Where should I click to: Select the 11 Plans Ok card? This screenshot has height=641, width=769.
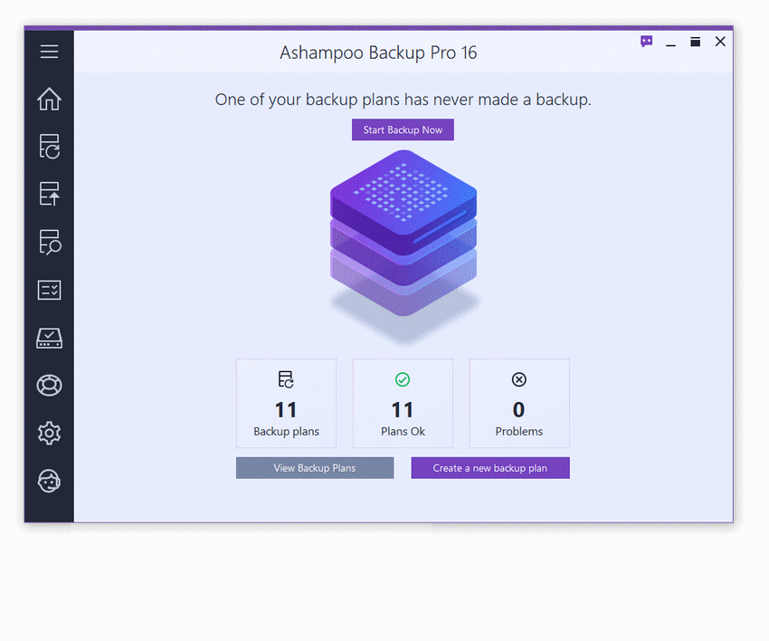pos(403,404)
